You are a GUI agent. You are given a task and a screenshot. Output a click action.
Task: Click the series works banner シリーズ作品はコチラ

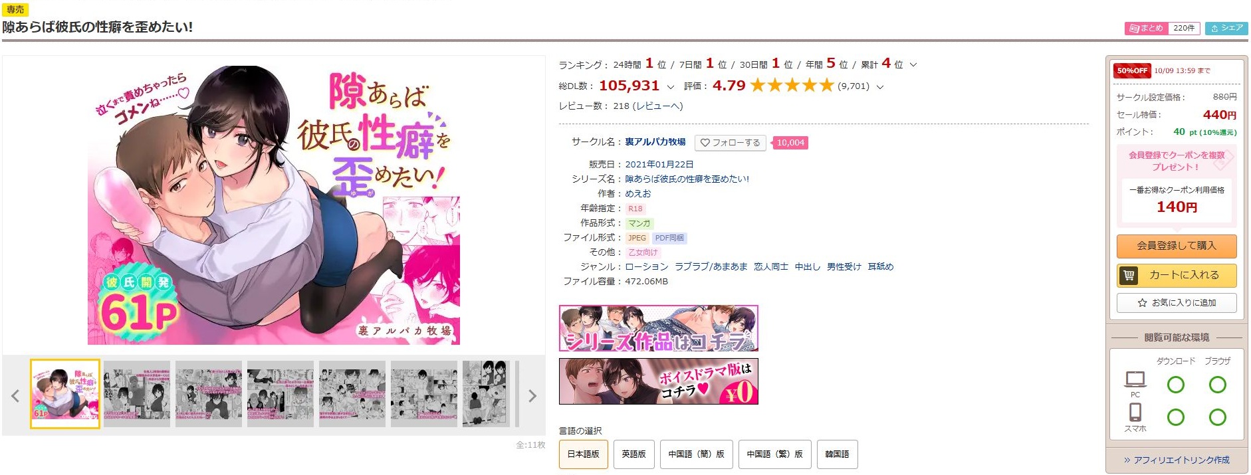[659, 328]
